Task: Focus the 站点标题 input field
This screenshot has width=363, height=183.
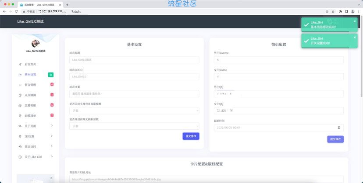Action: click(134, 60)
